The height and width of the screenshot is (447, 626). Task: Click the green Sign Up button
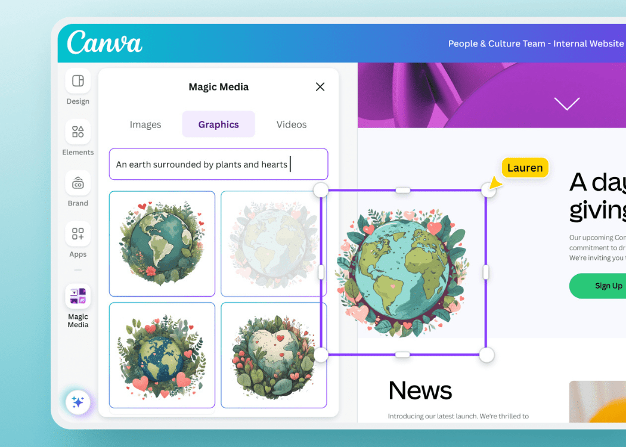point(597,285)
